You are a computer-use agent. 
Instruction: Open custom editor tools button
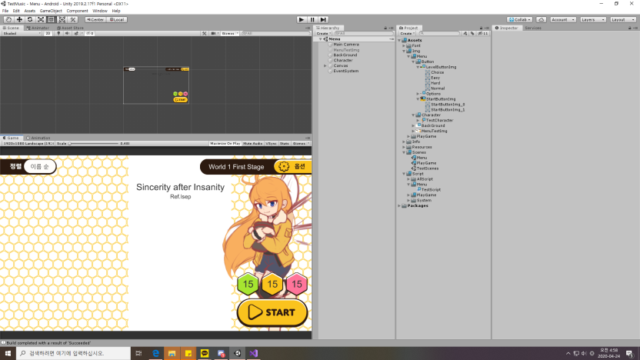click(x=72, y=19)
